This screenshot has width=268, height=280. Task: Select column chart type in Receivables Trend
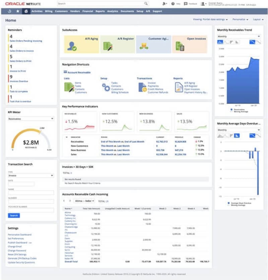(x=237, y=42)
